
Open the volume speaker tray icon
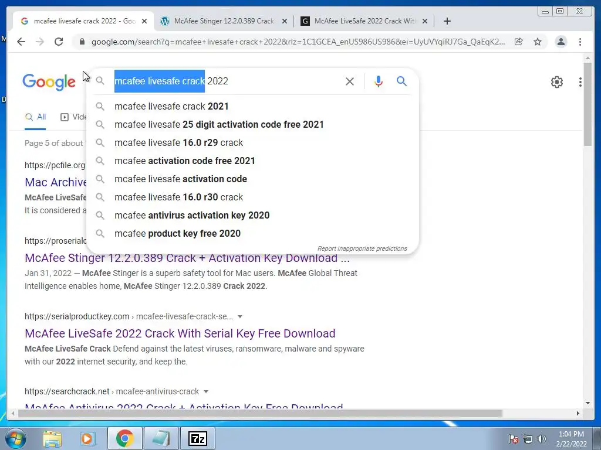pos(542,439)
